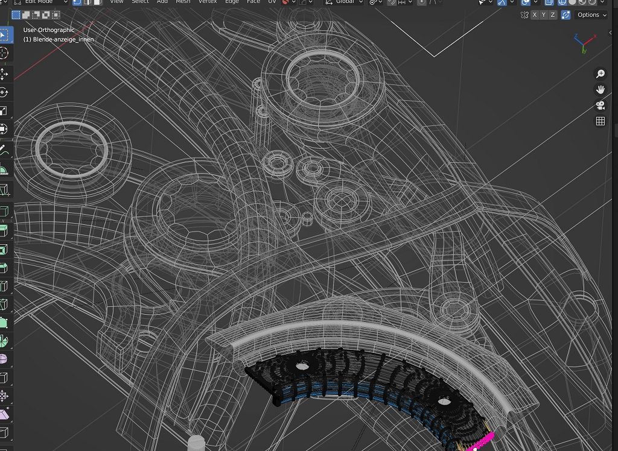The width and height of the screenshot is (618, 451).
Task: Open the Options dropdown
Action: tap(591, 15)
